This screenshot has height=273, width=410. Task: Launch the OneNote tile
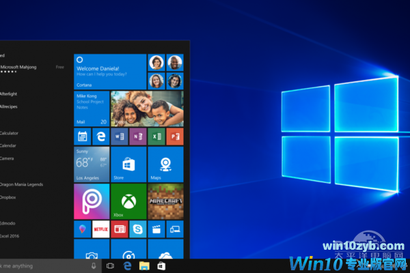(x=138, y=136)
